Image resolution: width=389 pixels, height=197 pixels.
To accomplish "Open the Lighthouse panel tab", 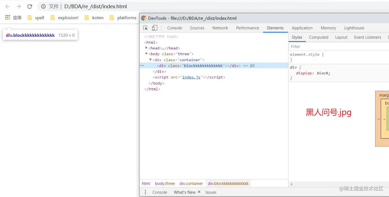I will [x=354, y=28].
